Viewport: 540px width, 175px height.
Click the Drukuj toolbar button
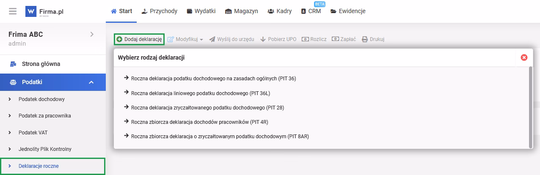373,39
